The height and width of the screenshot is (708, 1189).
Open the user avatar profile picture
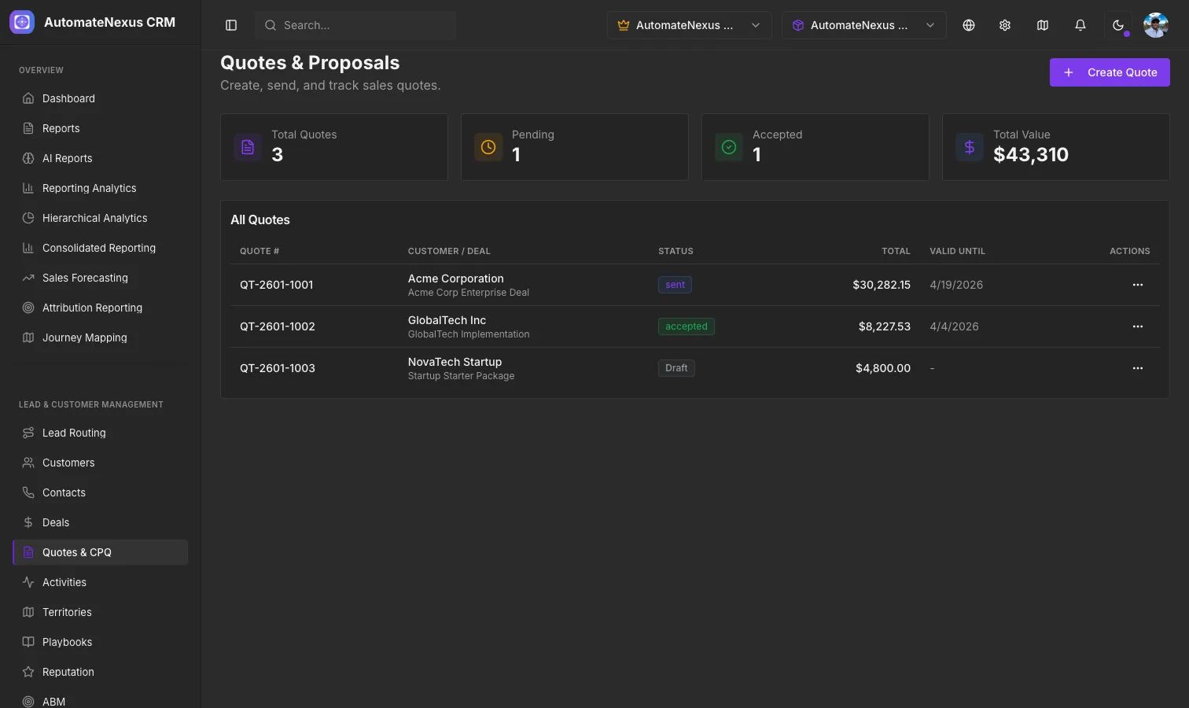click(x=1156, y=25)
